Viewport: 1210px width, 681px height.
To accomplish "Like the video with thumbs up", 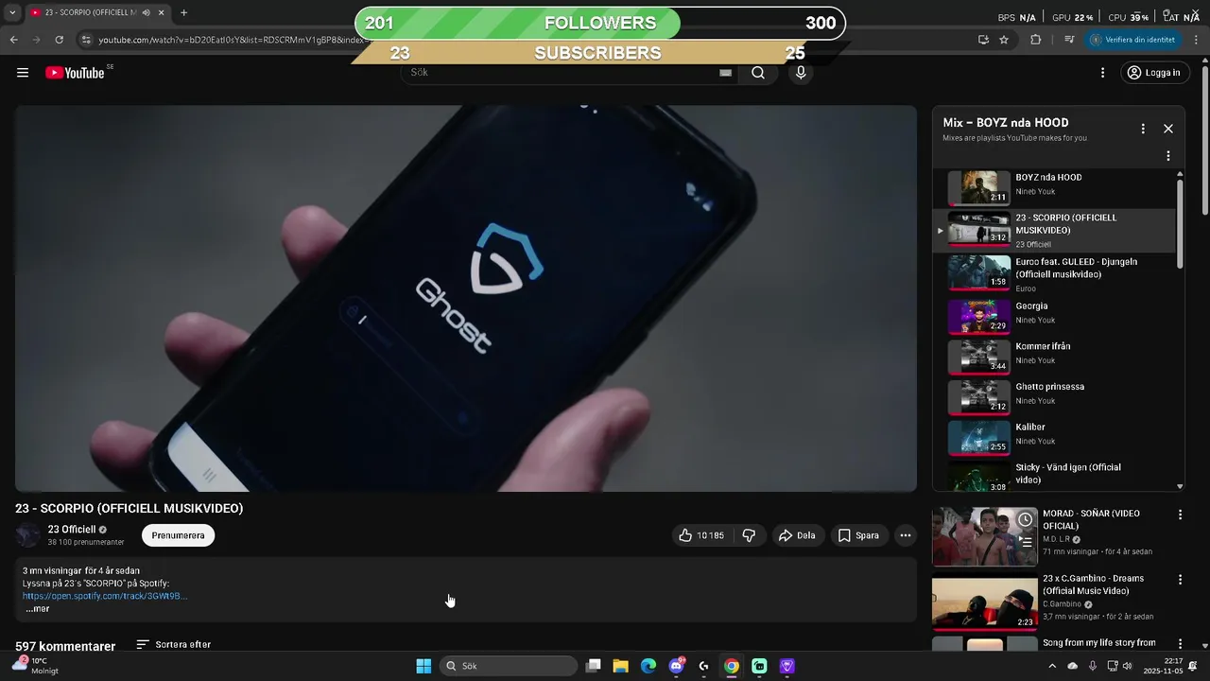I will point(700,535).
